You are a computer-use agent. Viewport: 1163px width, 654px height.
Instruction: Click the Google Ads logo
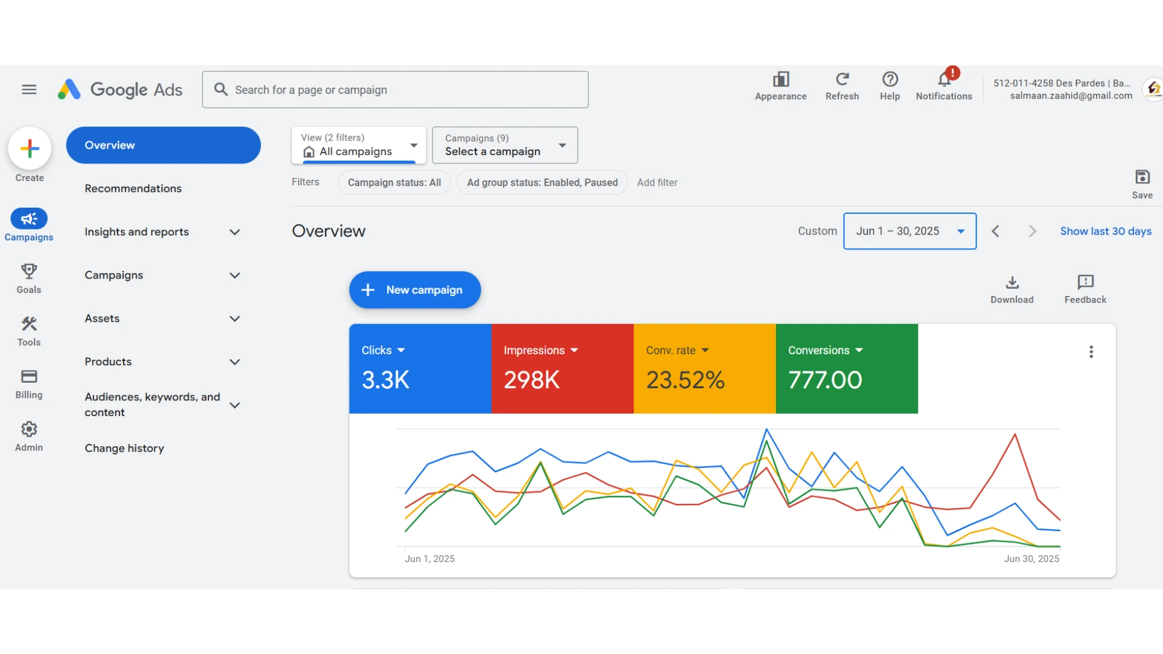coord(120,90)
